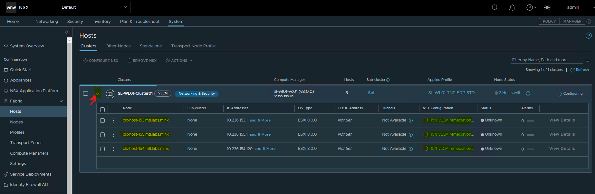595x194 pixels.
Task: Open Compute Managers in the sidebar
Action: 29,153
